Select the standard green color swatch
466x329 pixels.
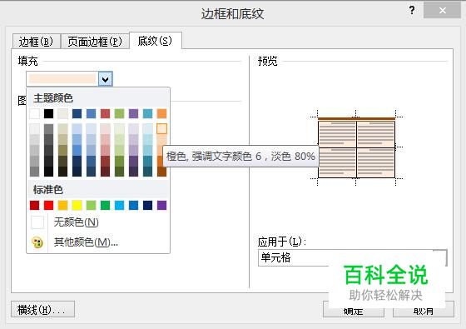105,205
